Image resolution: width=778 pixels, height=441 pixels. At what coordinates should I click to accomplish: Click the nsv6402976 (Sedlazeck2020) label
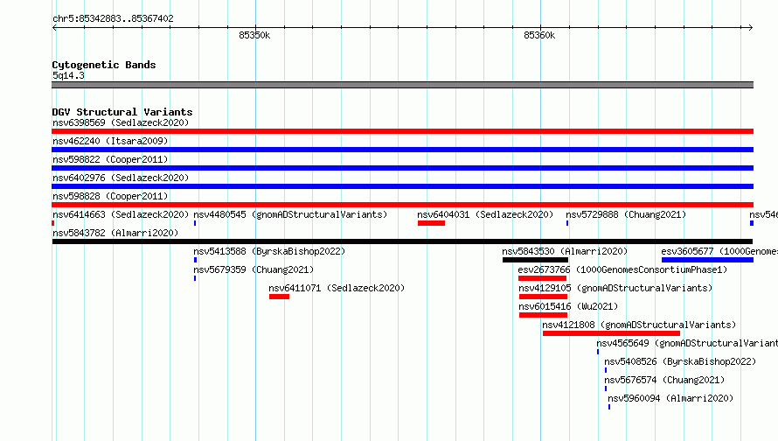tap(121, 178)
